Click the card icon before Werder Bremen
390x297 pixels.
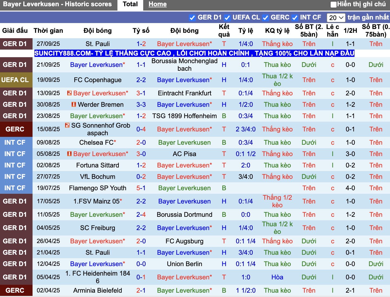[74, 104]
